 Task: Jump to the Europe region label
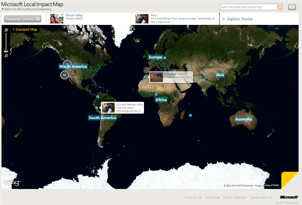pos(156,57)
